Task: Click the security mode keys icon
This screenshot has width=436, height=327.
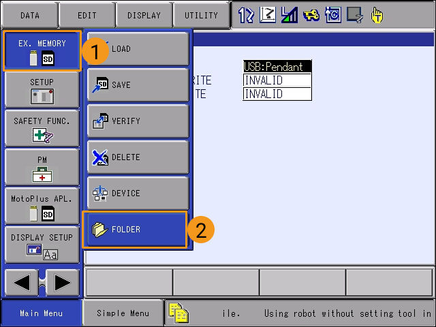Action: (311, 15)
